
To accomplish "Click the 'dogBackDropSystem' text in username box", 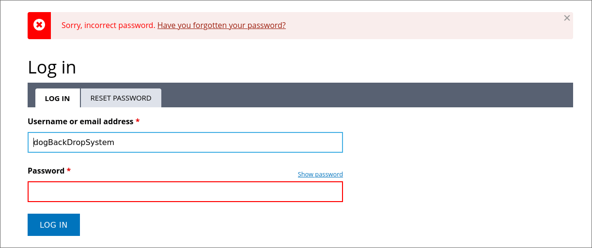I will [x=74, y=142].
